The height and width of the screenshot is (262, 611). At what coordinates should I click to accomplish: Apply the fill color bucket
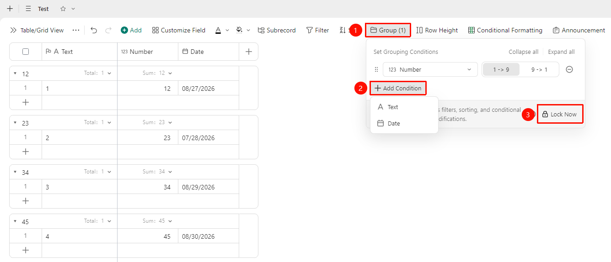239,30
